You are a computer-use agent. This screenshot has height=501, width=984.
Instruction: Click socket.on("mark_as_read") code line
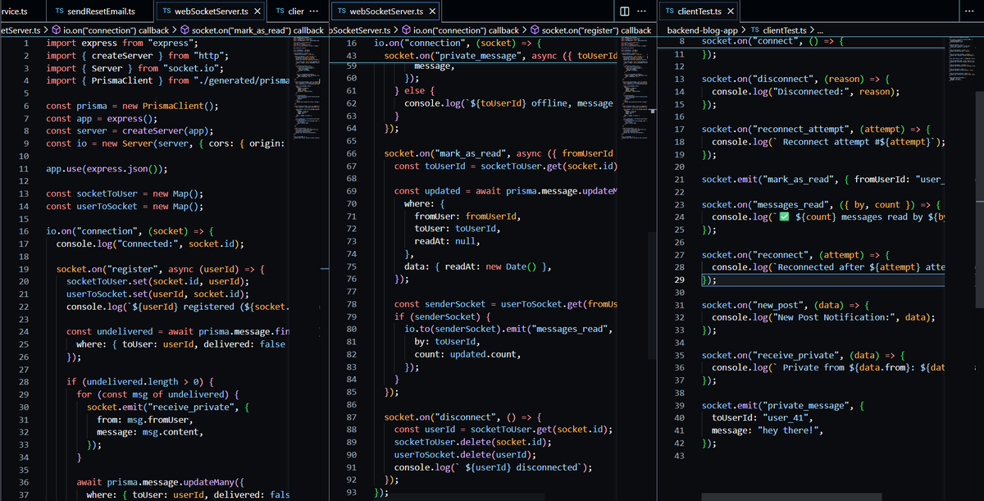(499, 153)
